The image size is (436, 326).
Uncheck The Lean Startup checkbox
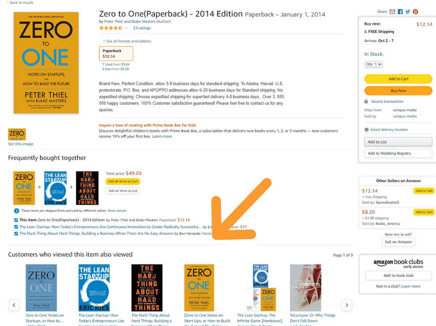point(16,227)
